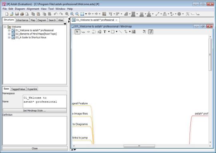This screenshot has width=216, height=153.
Task: Click the Print icon in the main toolbar
Action: [x=22, y=14]
